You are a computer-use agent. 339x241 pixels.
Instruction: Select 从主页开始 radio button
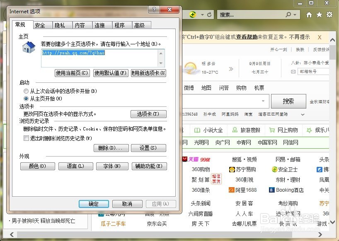[26, 99]
